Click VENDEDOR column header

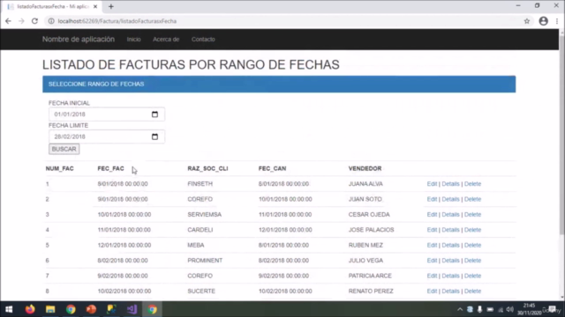point(365,168)
